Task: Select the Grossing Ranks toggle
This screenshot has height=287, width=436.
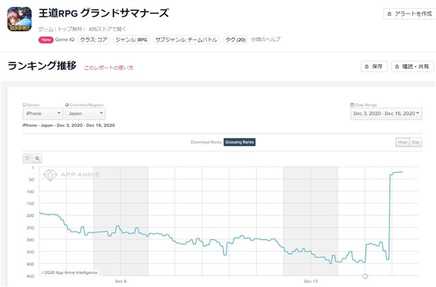Action: (x=239, y=142)
